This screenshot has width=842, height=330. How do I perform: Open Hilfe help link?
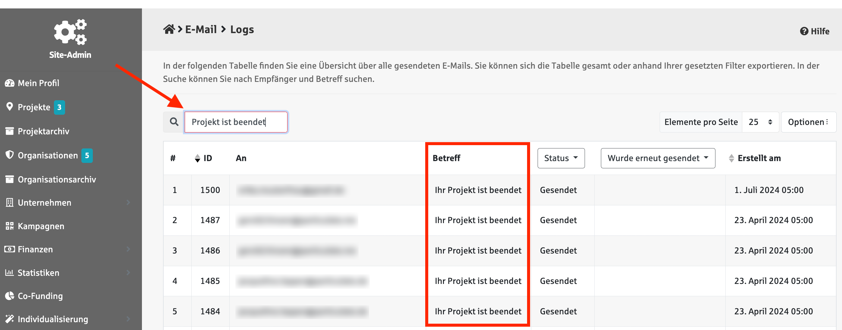pos(815,31)
